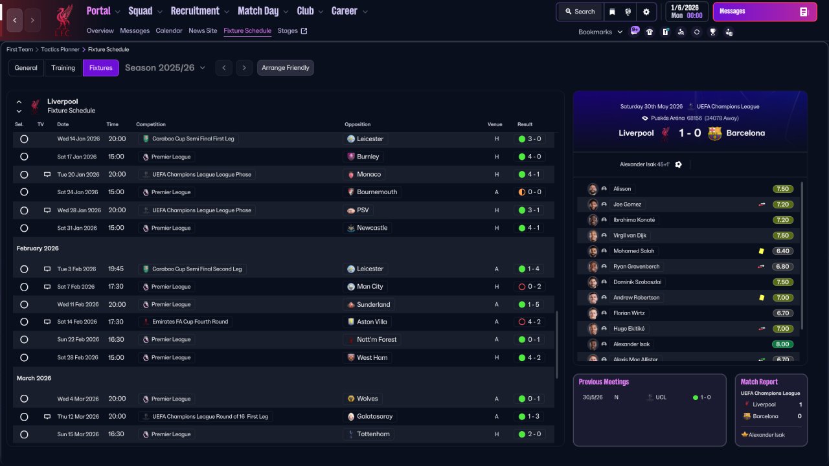Open the bookmark icon beside Search
Screen dimensions: 829x466
612,12
